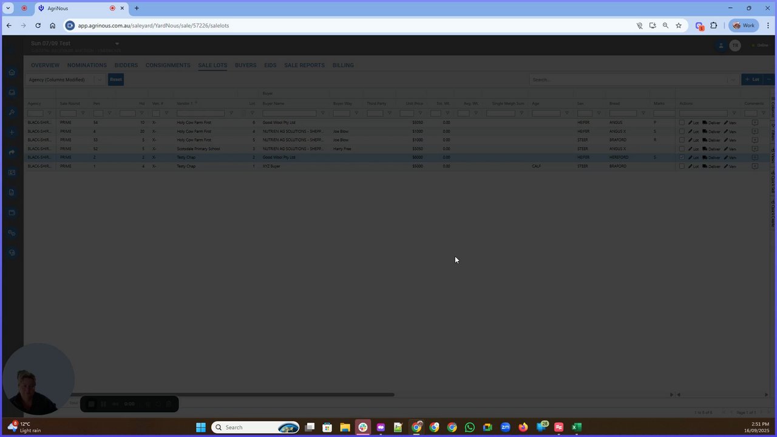
Task: Add comment for the CALF BRAFORD row
Action: click(755, 166)
